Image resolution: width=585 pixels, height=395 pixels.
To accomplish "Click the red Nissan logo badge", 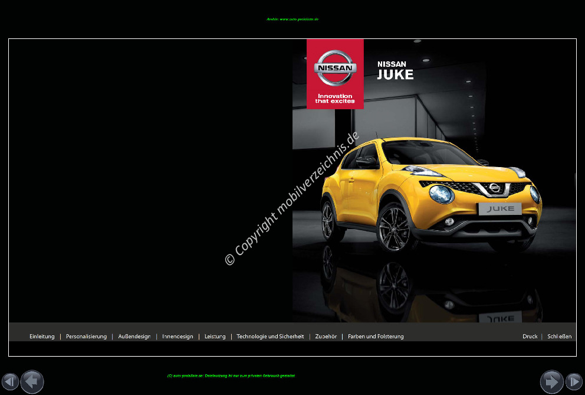I will pos(335,74).
